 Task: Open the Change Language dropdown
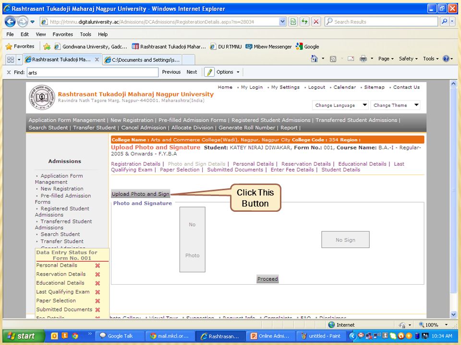point(340,105)
